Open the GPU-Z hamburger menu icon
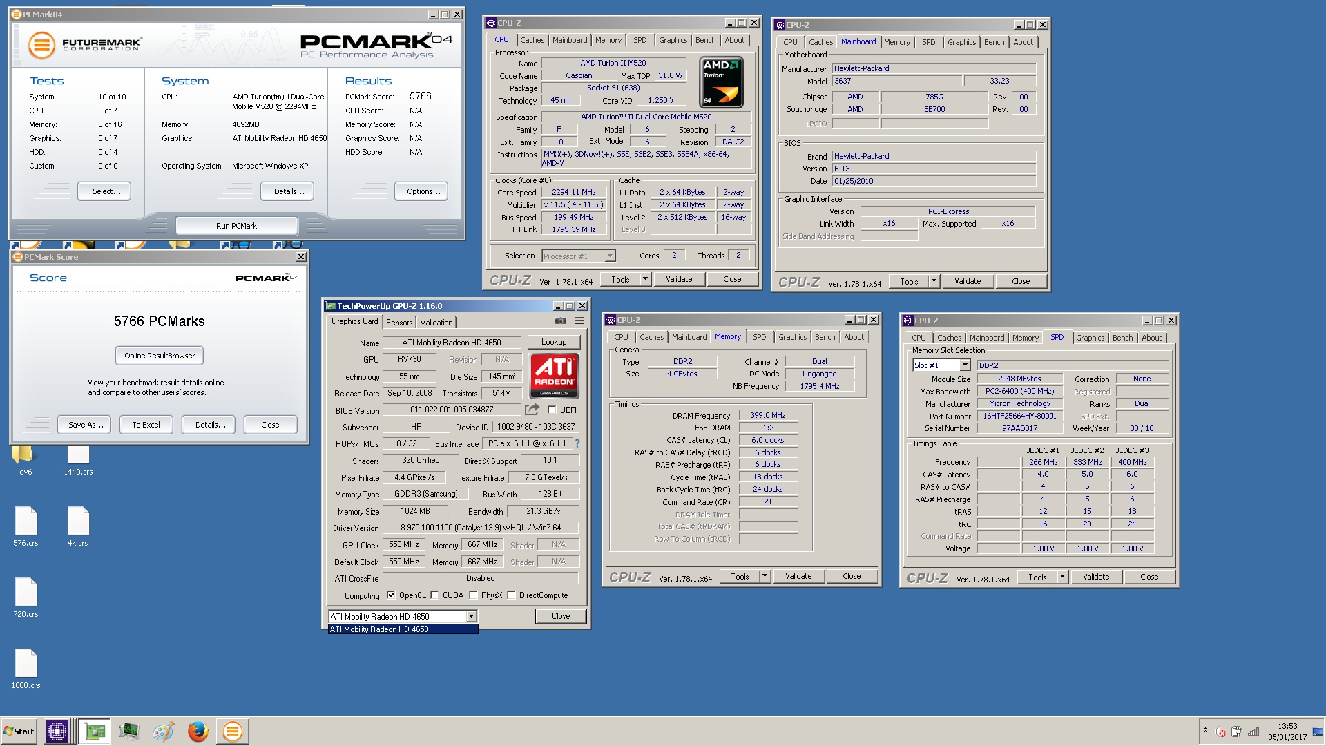The image size is (1326, 746). tap(579, 321)
